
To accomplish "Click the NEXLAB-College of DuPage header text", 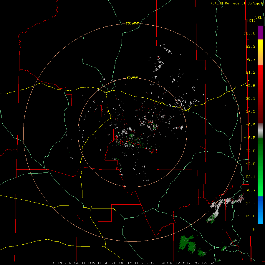I will 237,3.
